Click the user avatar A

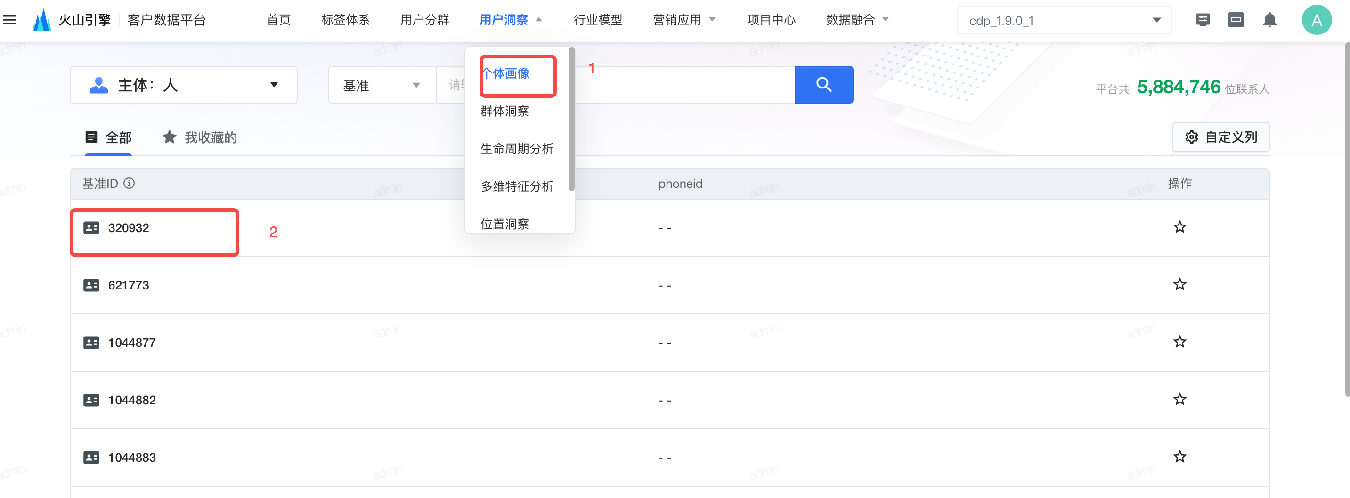pos(1316,20)
